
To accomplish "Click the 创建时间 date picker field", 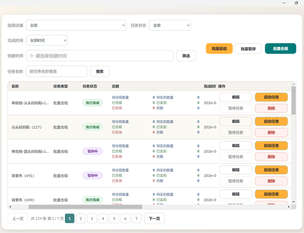I will tap(100, 56).
